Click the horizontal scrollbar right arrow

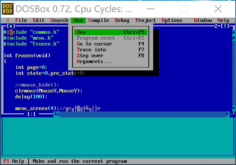228,114
